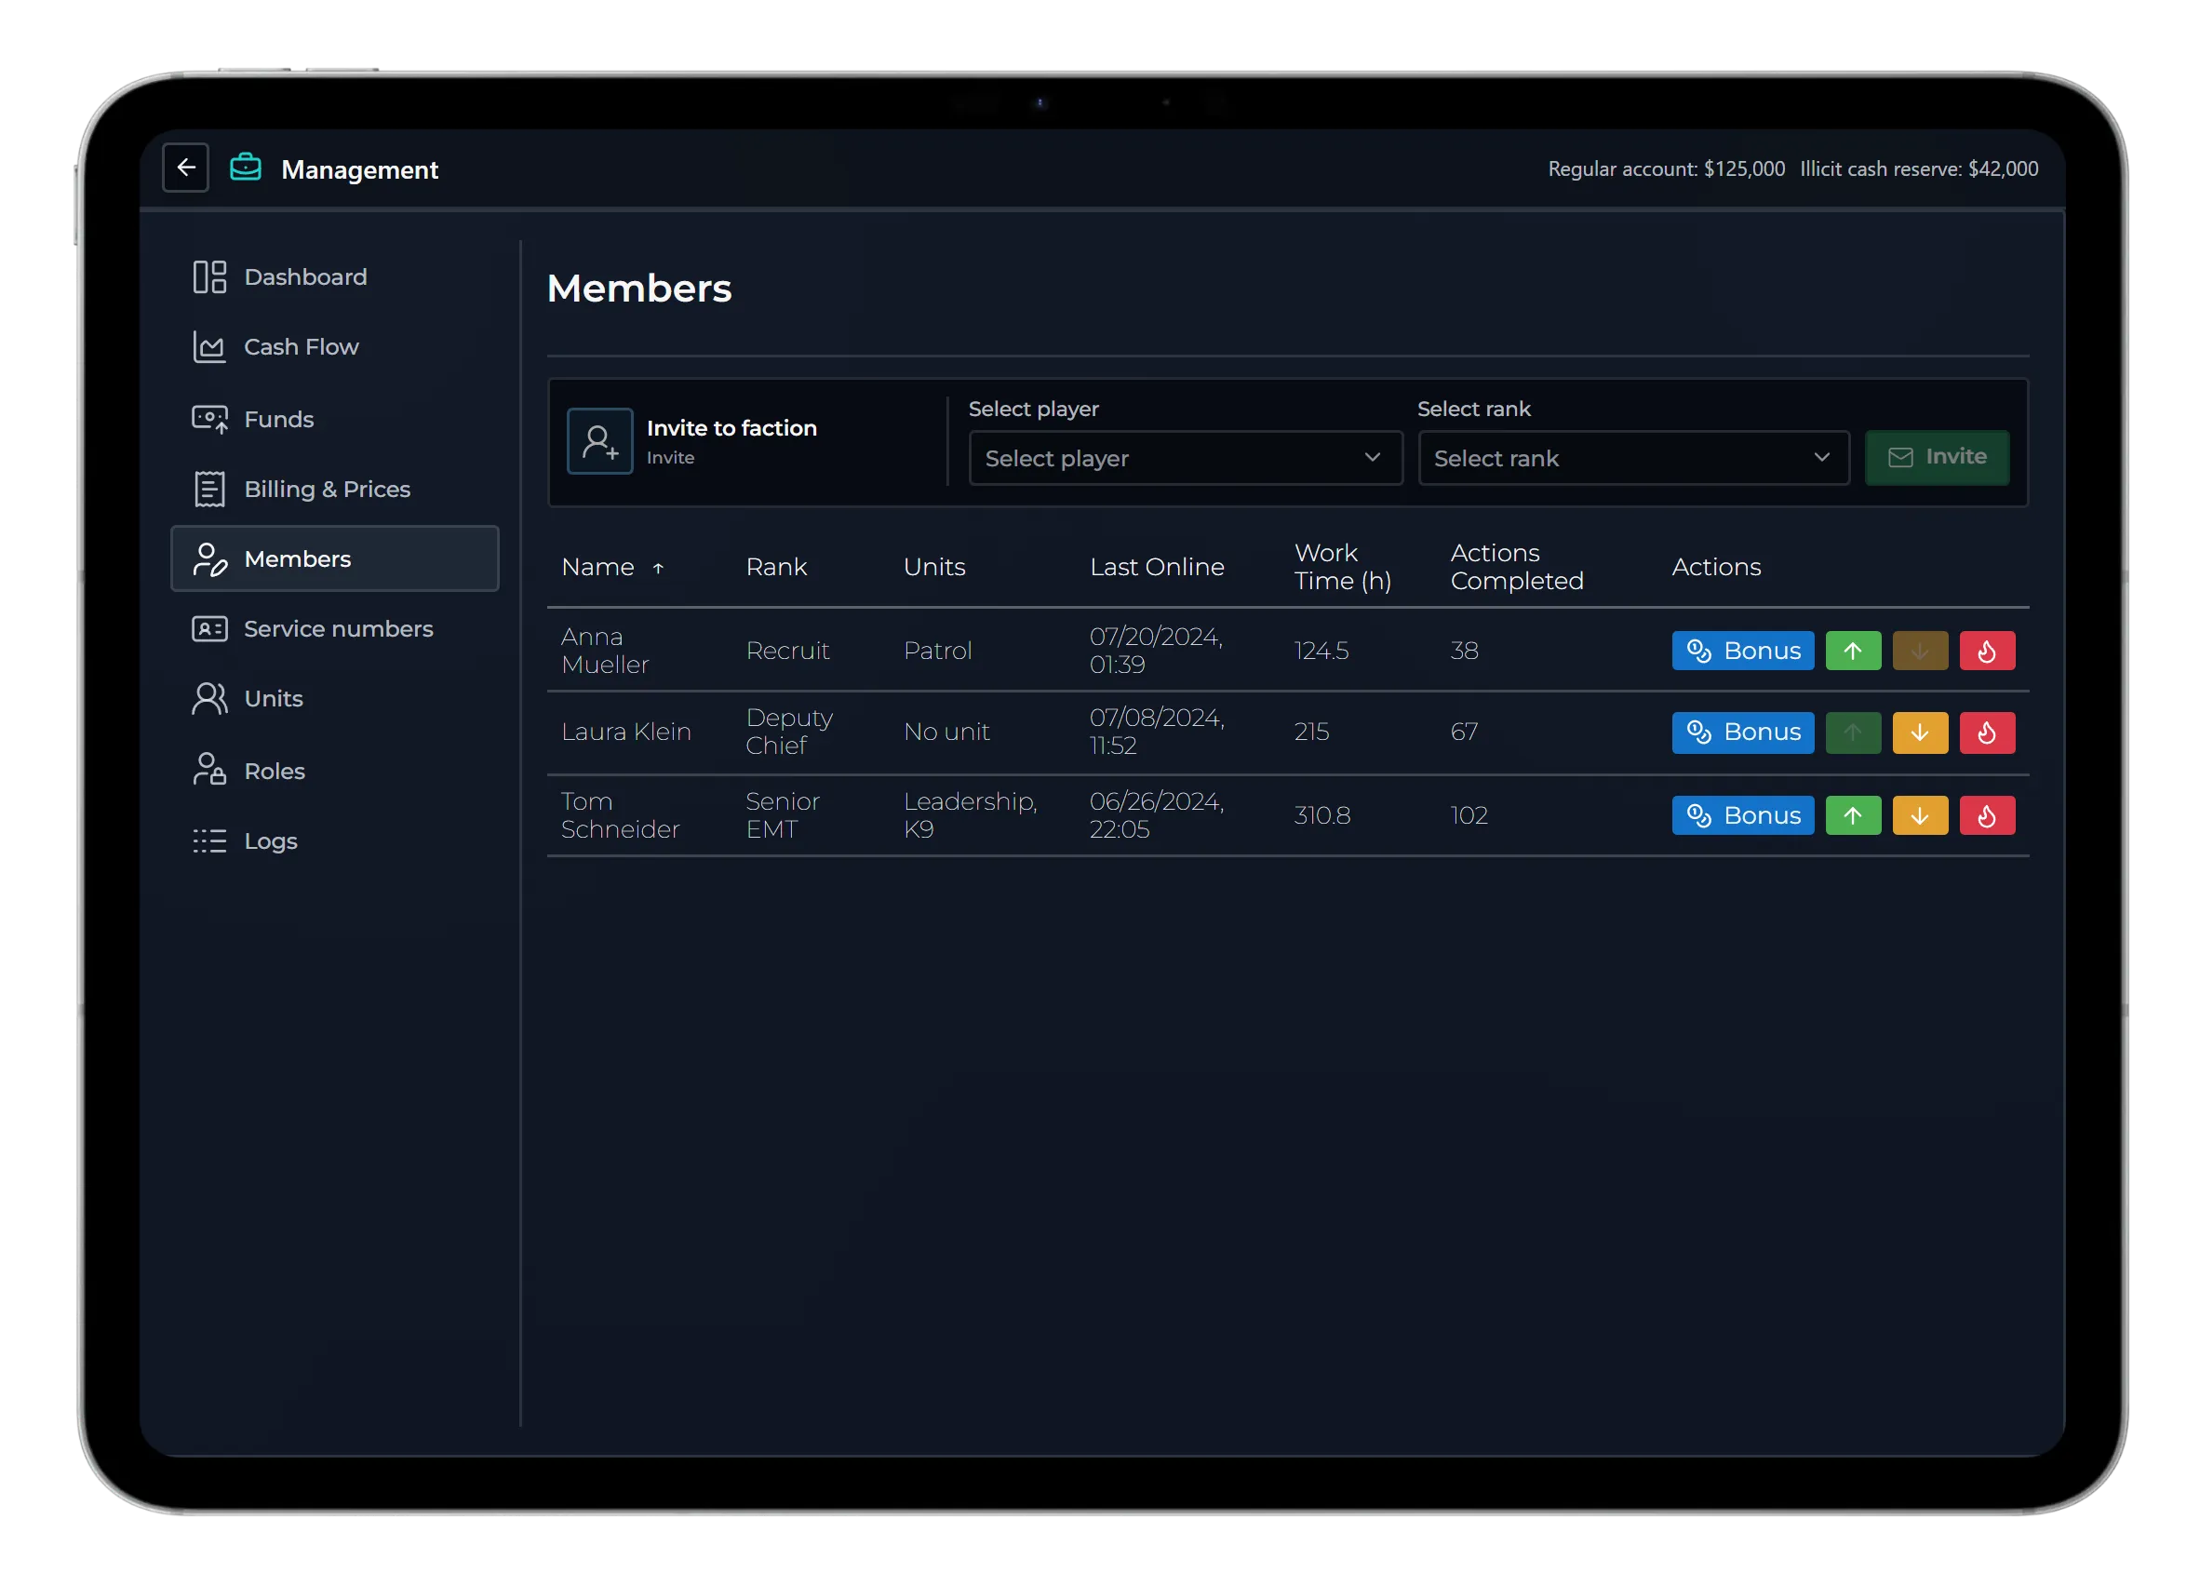The width and height of the screenshot is (2200, 1586).
Task: Open Service numbers page
Action: [335, 628]
